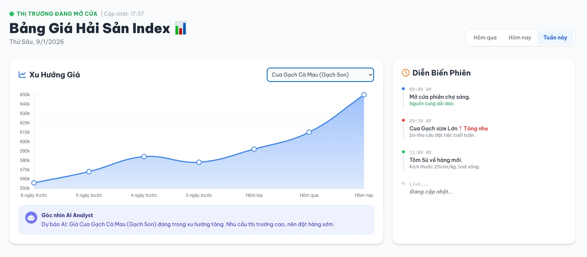
Task: Click the blue 08:00 AM timeline dot
Action: click(403, 89)
